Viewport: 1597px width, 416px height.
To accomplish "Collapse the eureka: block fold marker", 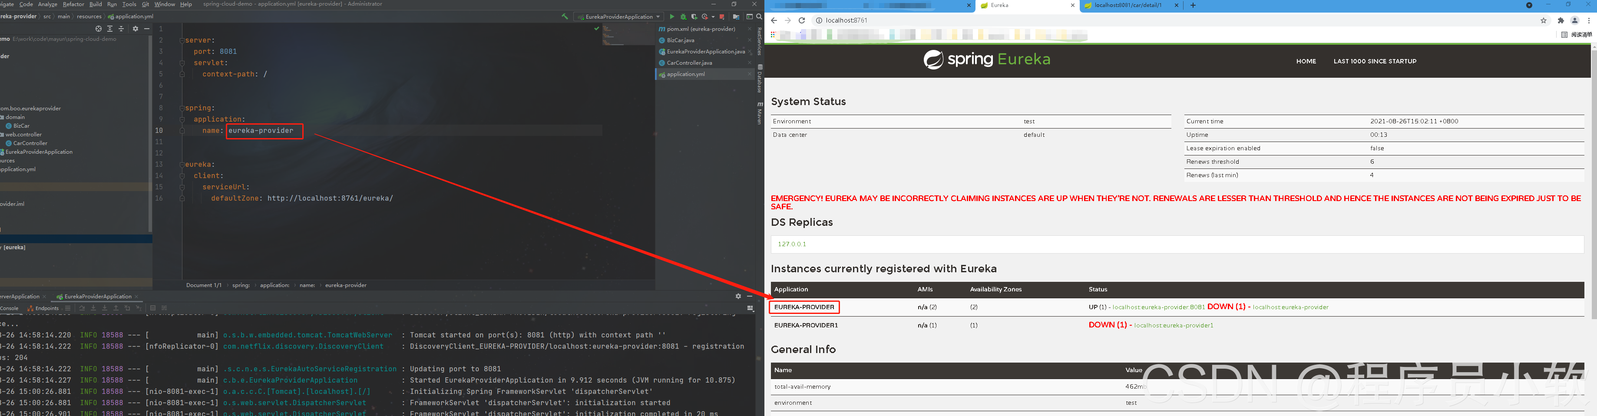I will click(182, 164).
